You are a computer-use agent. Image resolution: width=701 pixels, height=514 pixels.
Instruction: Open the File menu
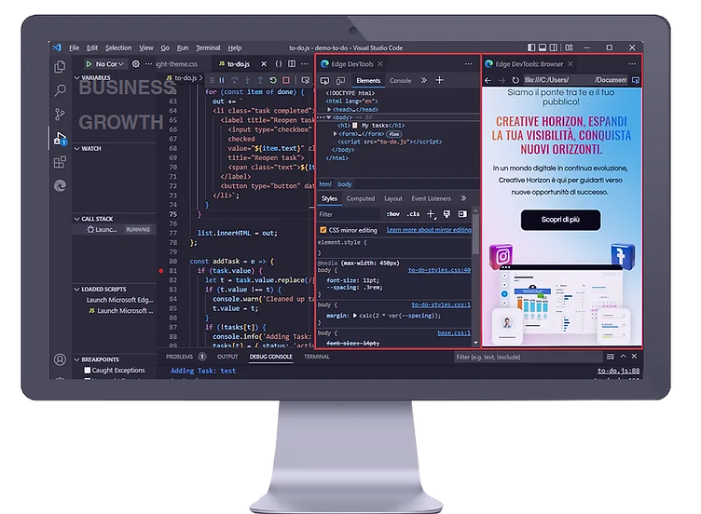75,47
